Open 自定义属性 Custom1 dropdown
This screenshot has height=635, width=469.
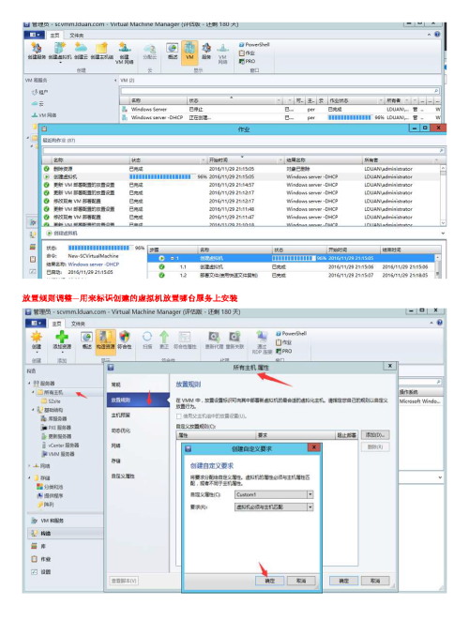pyautogui.click(x=310, y=494)
